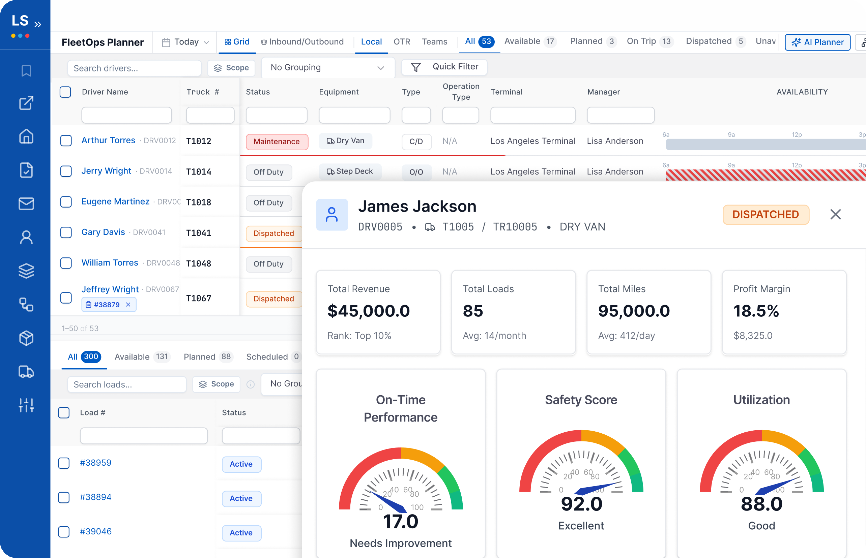Click Jerry Wright striped availability bar
The width and height of the screenshot is (866, 558).
tap(766, 175)
